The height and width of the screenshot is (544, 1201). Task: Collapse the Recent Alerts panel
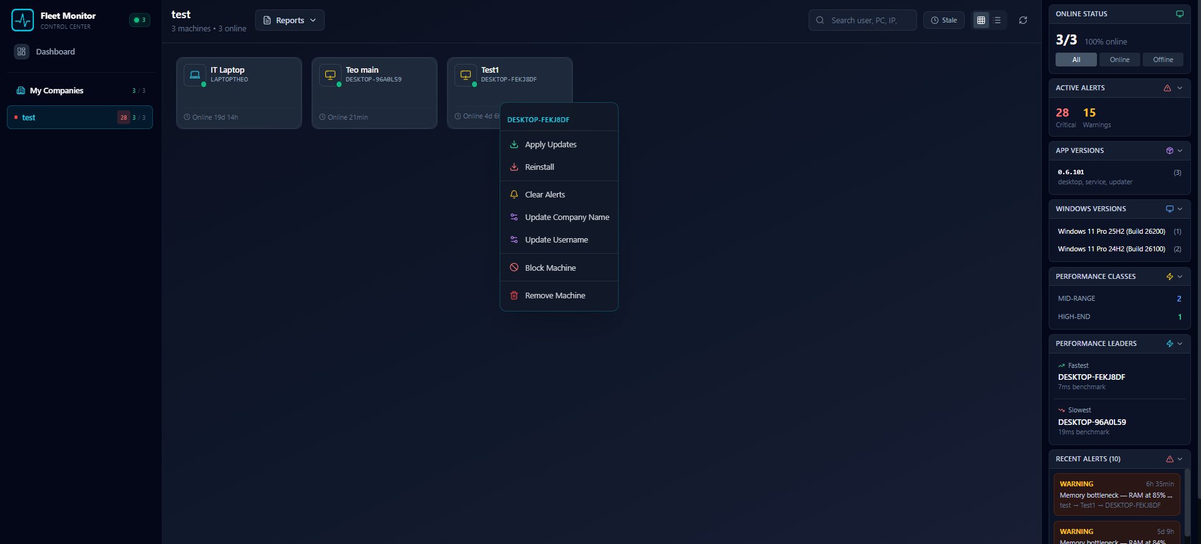[1180, 459]
